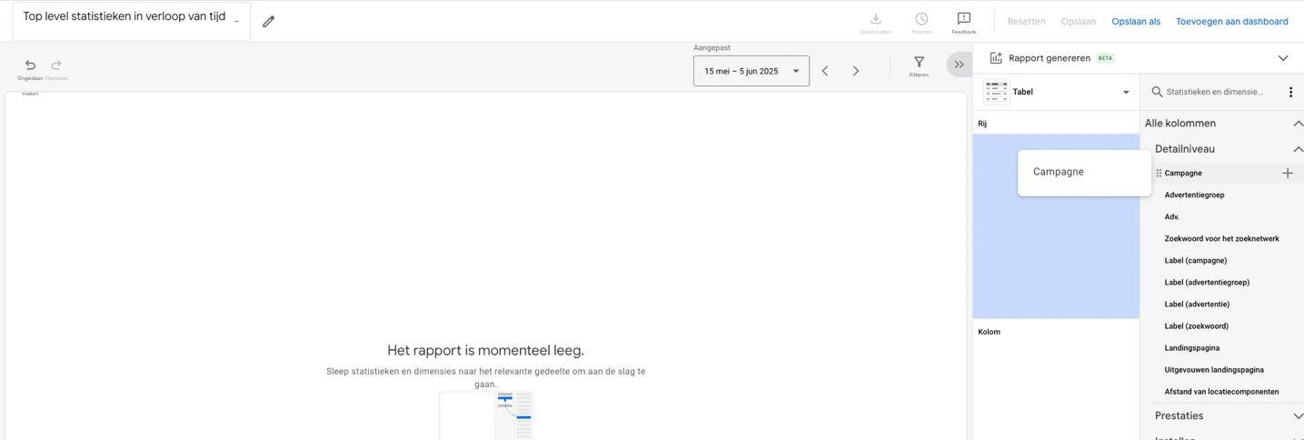This screenshot has height=440, width=1304.
Task: Select the Advertentiegroep dimension
Action: click(1194, 195)
